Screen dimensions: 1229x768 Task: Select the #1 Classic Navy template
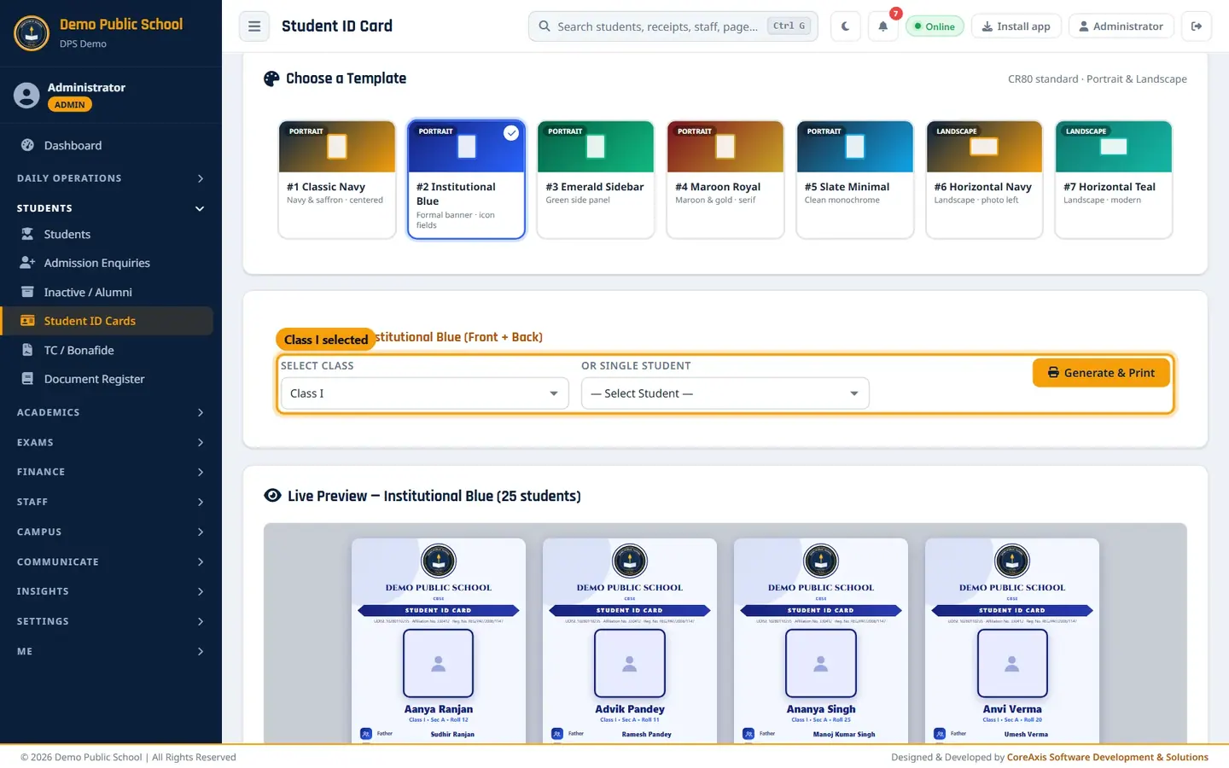[337, 179]
